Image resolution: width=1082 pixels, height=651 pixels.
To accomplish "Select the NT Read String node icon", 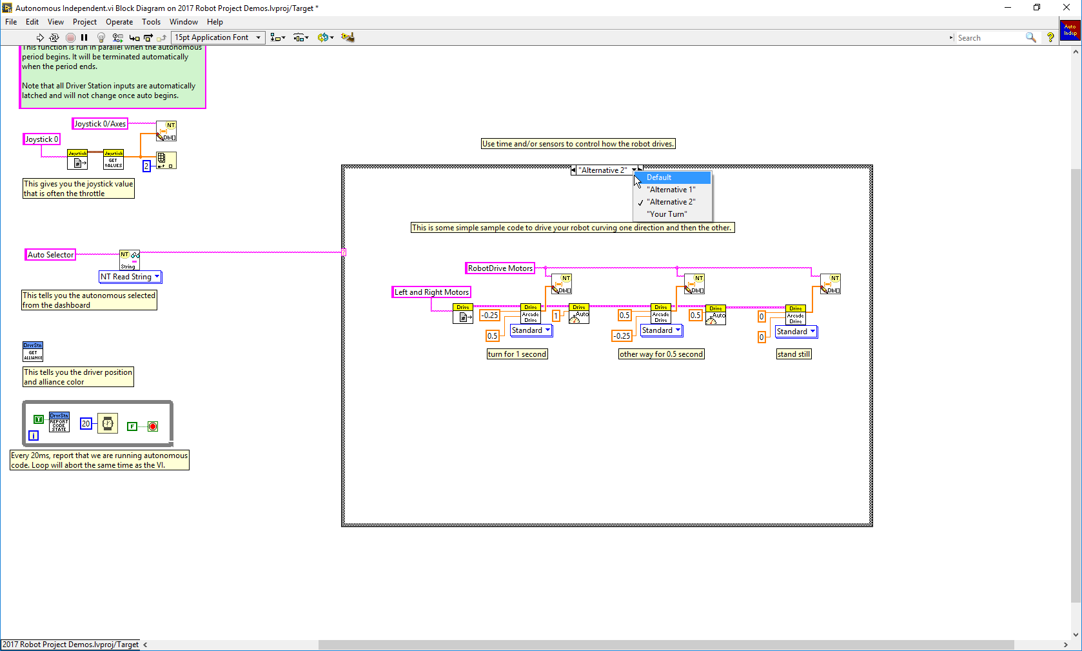I will pos(130,260).
